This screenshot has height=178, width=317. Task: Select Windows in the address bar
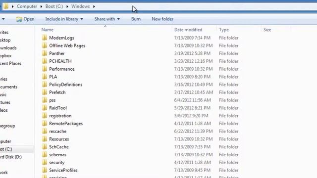coord(80,6)
